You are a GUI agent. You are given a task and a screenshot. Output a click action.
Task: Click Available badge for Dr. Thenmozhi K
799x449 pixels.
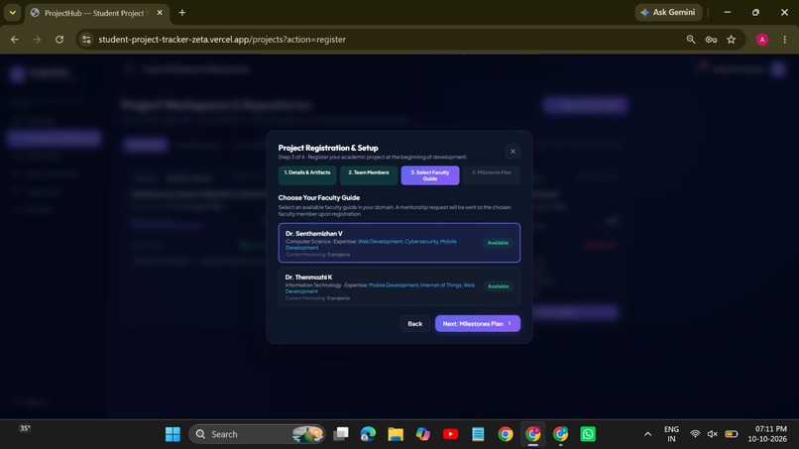(x=498, y=286)
